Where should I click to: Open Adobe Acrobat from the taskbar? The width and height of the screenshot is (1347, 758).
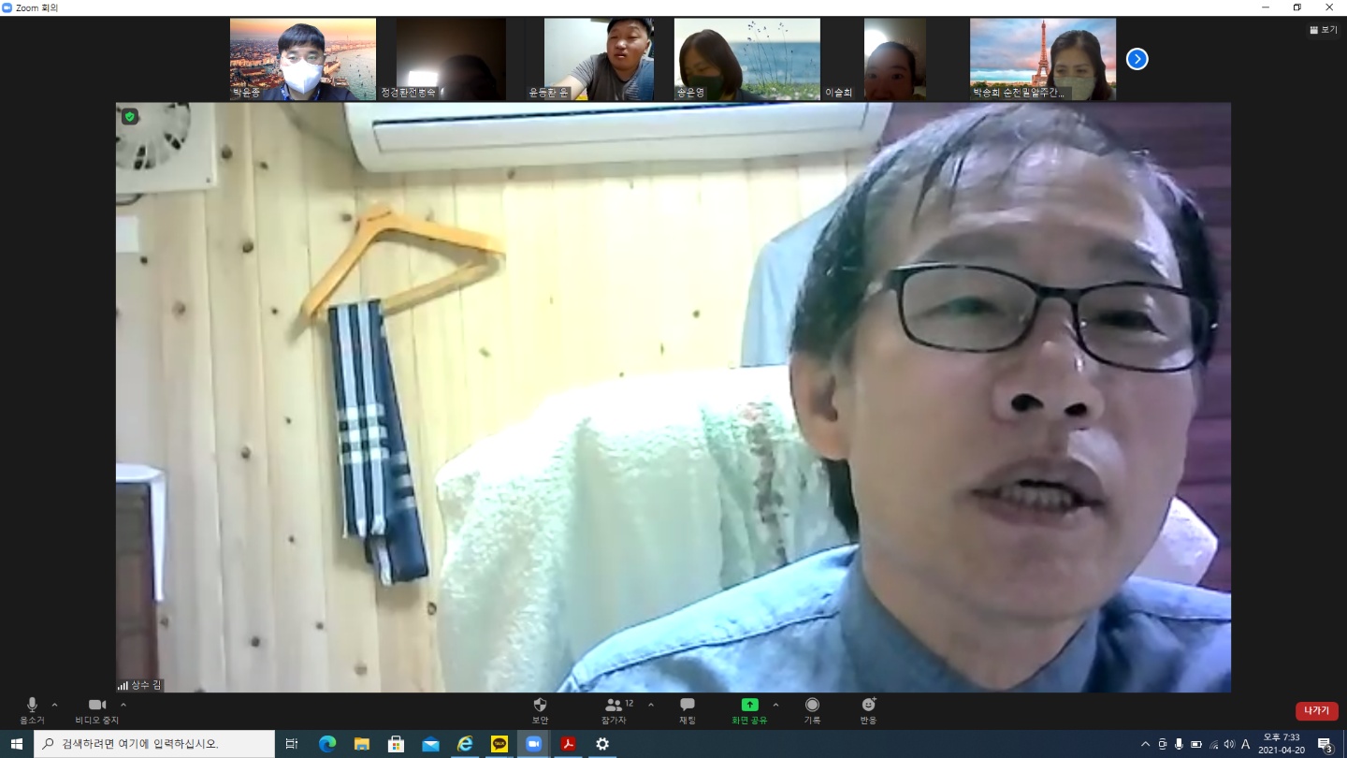568,744
